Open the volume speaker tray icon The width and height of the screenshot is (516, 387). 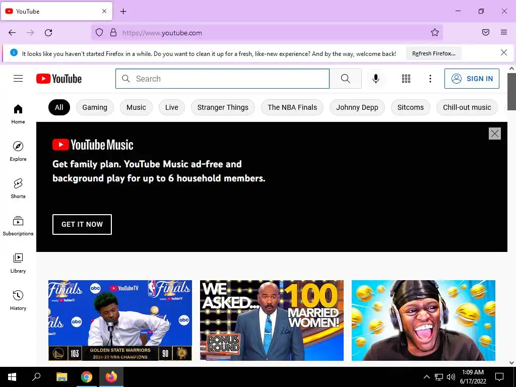tap(451, 377)
